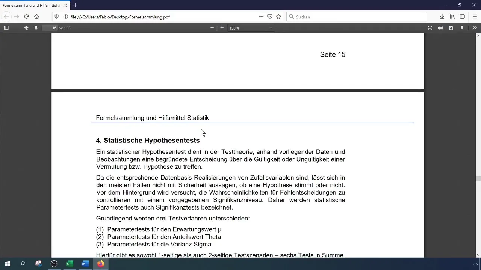Open Snipping Tool from taskbar
The image size is (481, 270).
point(38,264)
